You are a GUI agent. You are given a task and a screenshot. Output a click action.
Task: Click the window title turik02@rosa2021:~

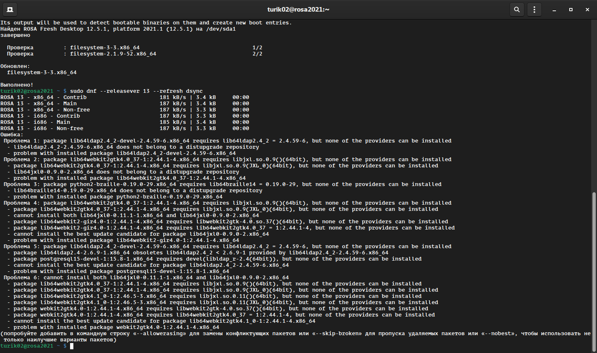coord(298,10)
